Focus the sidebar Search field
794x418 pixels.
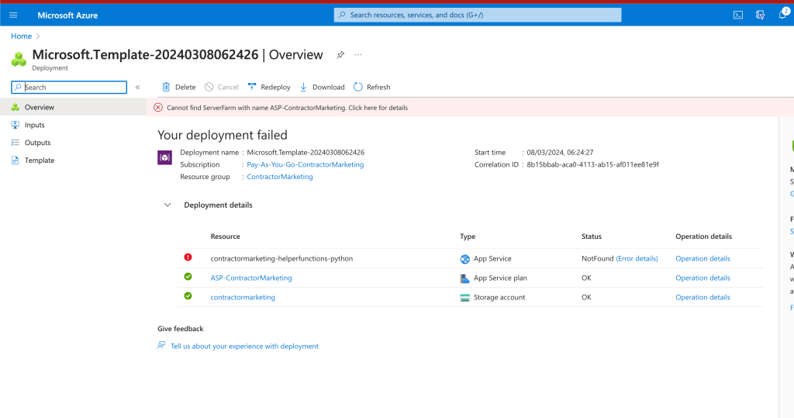(x=69, y=87)
